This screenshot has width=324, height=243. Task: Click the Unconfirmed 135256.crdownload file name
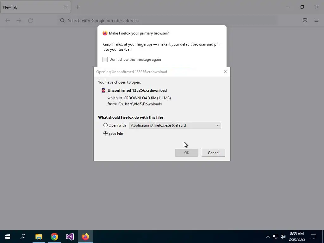coord(137,90)
